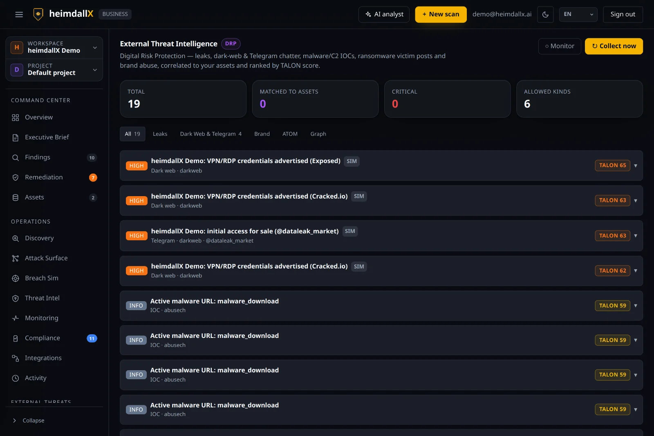Toggle dark mode moon icon
The image size is (654, 436).
(x=545, y=14)
